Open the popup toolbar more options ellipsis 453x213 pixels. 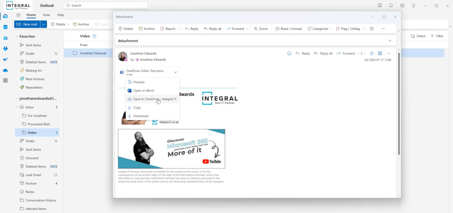(383, 29)
